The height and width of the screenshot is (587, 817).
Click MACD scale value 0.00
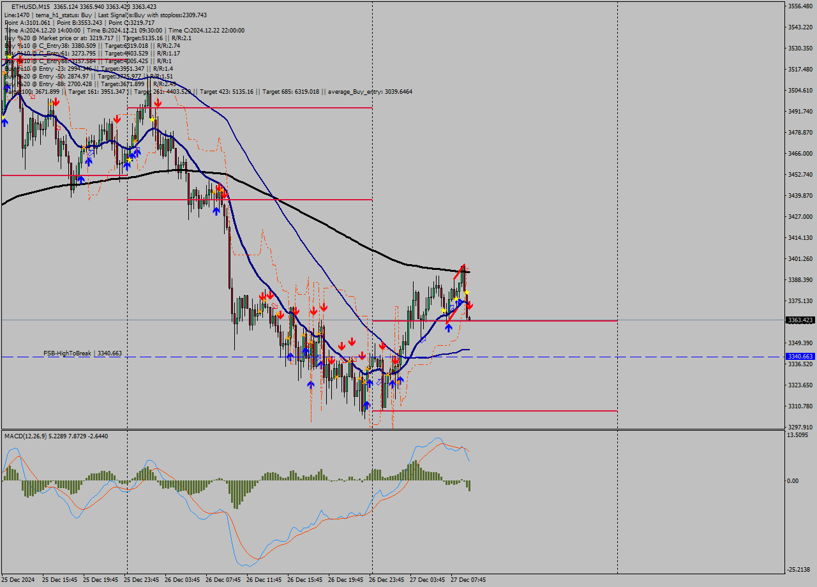click(x=793, y=481)
